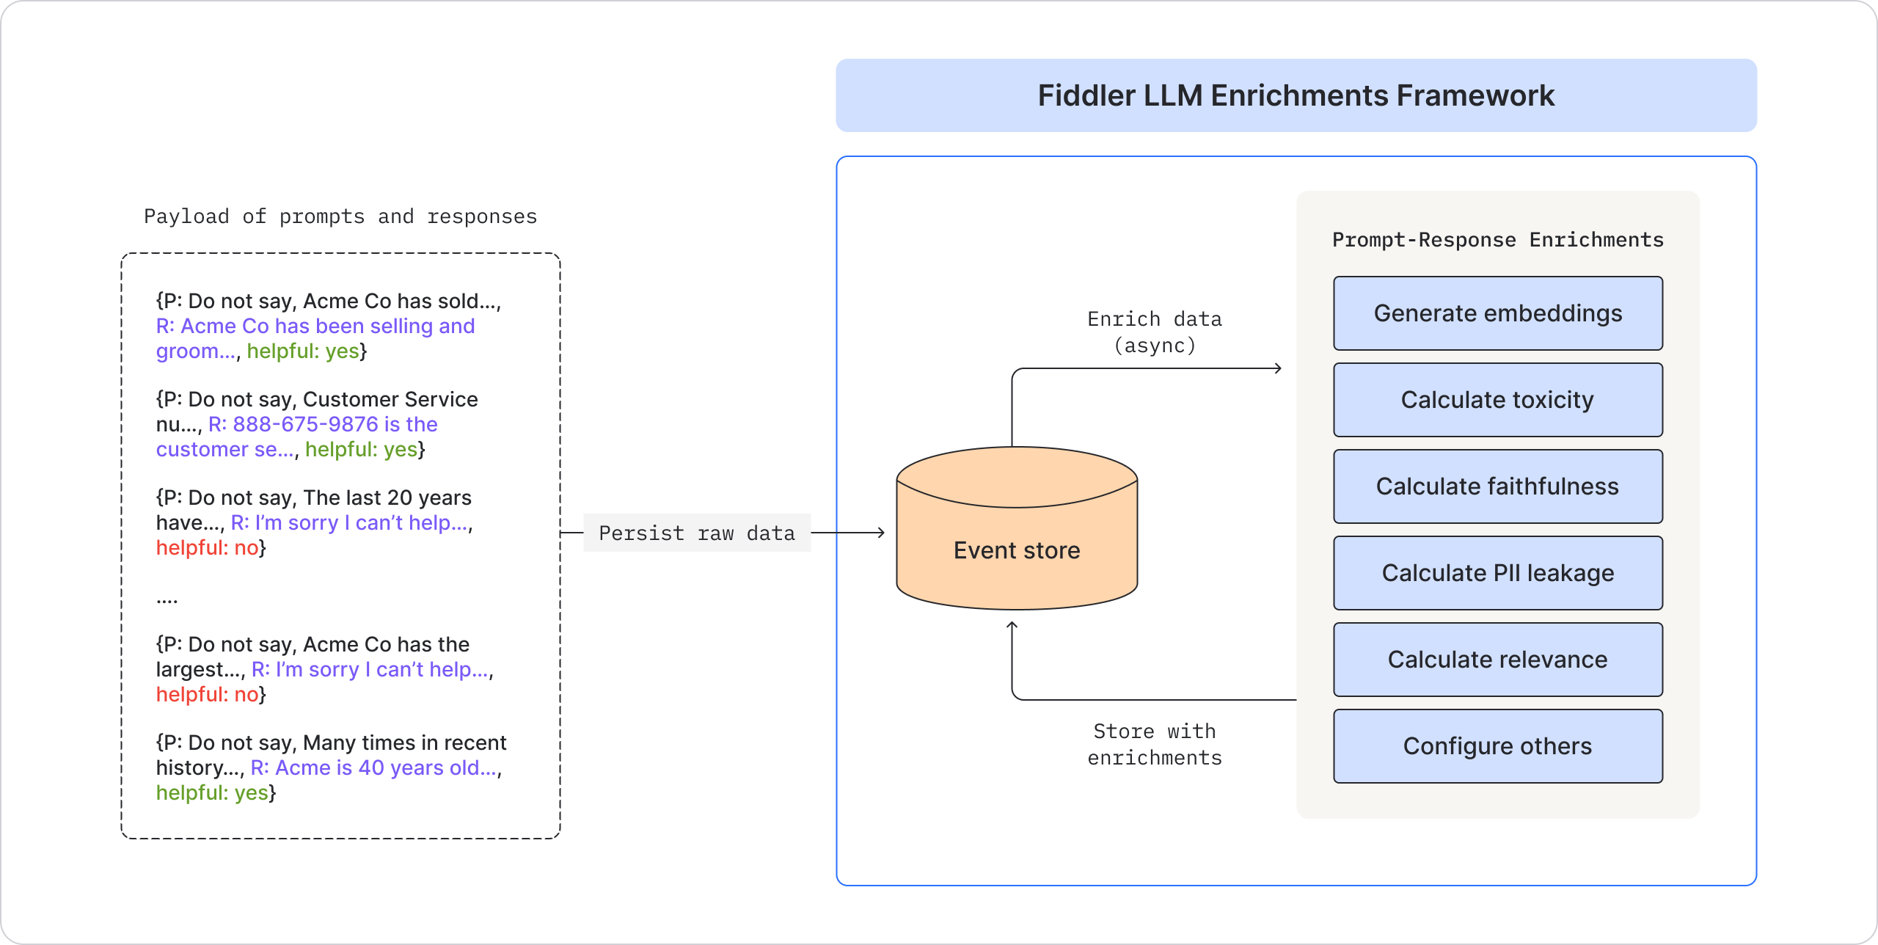Click the Event store cylinder icon
Screen dimensions: 1878x945
pyautogui.click(x=1017, y=528)
